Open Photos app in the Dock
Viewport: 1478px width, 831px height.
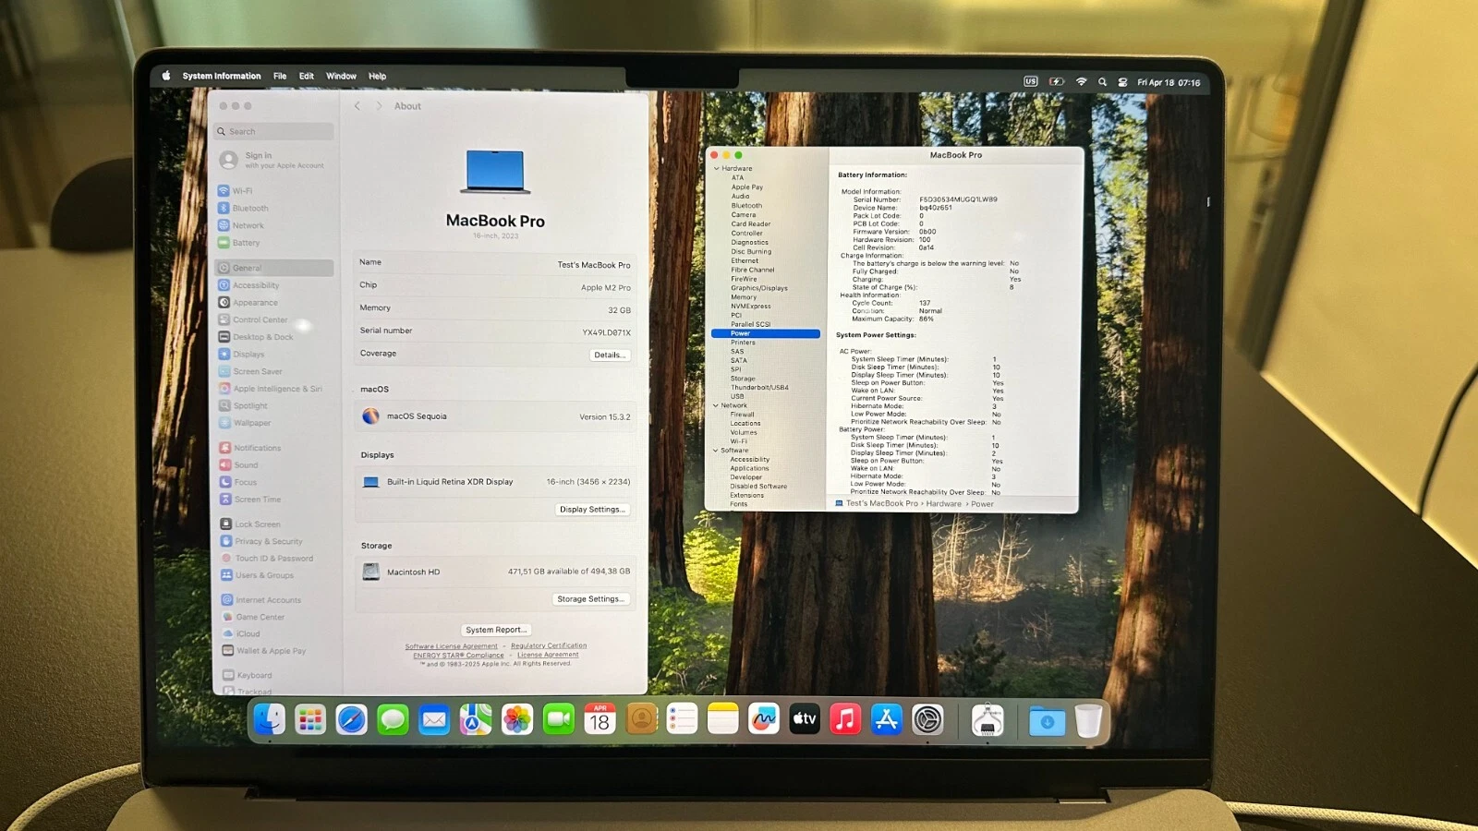517,719
